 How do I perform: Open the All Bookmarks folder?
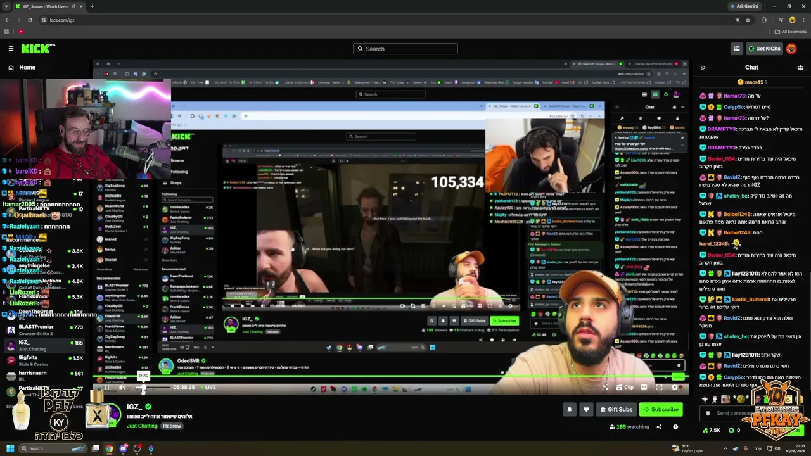[791, 32]
